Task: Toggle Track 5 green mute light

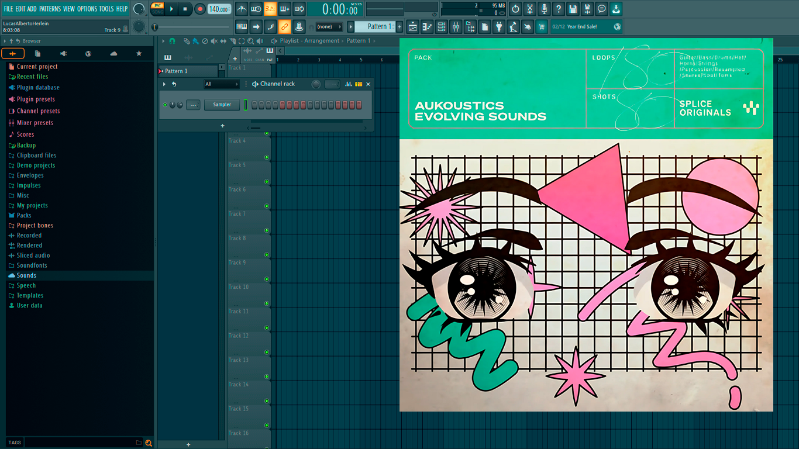Action: coord(267,182)
